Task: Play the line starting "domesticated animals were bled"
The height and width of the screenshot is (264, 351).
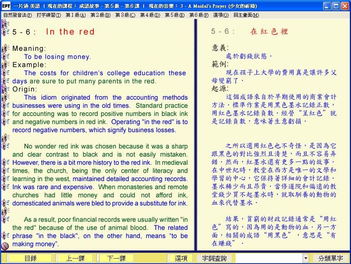Action: (5, 203)
